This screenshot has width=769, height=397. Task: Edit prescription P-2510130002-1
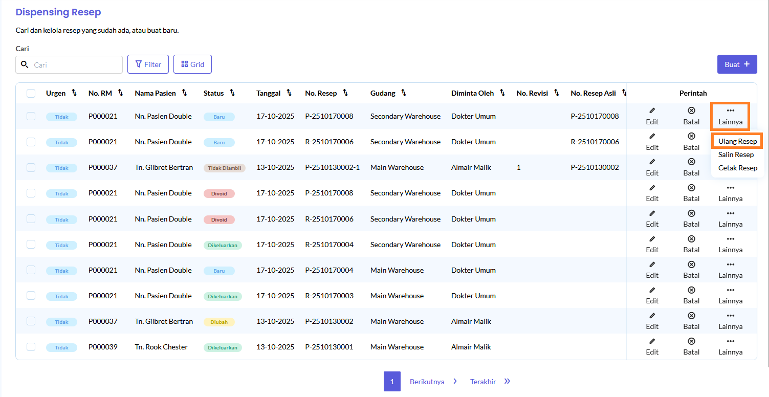(x=652, y=167)
